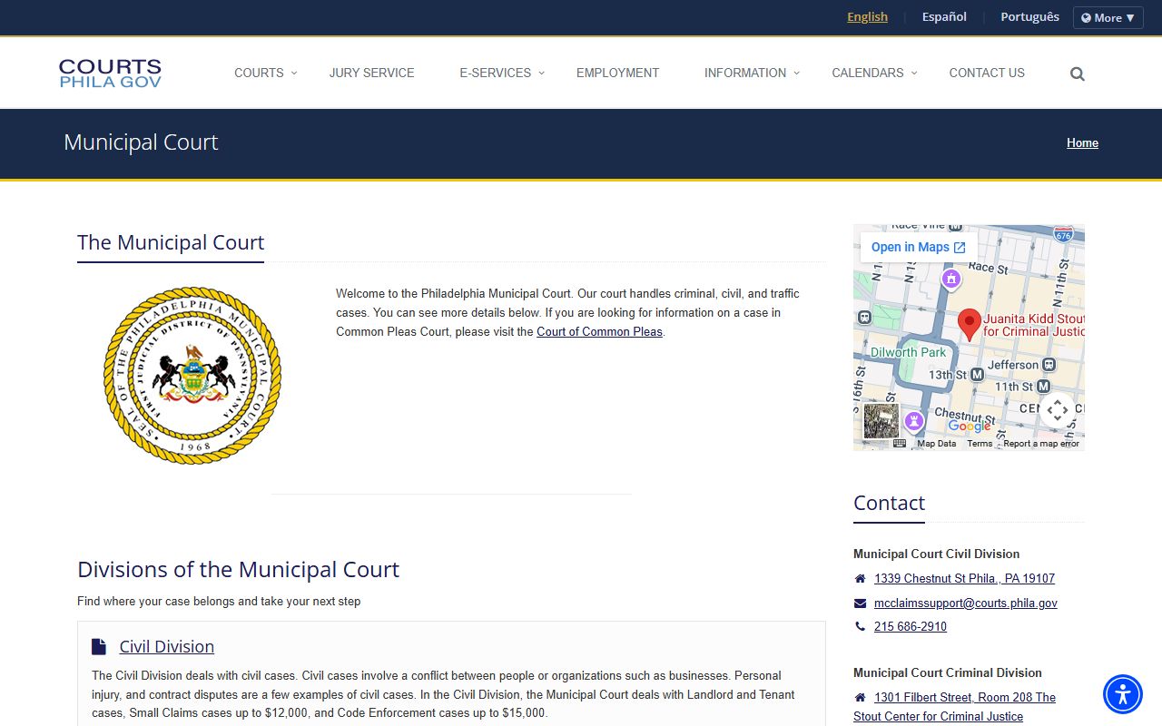1162x726 pixels.
Task: Open the Employment menu item
Action: point(617,73)
